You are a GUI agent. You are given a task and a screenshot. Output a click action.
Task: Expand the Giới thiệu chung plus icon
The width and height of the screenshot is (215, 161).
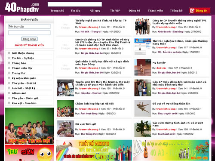(x=9, y=53)
